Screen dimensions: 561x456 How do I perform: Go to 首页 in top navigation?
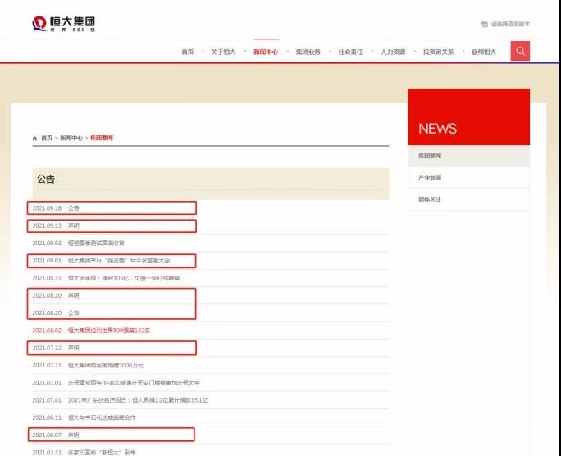click(188, 52)
